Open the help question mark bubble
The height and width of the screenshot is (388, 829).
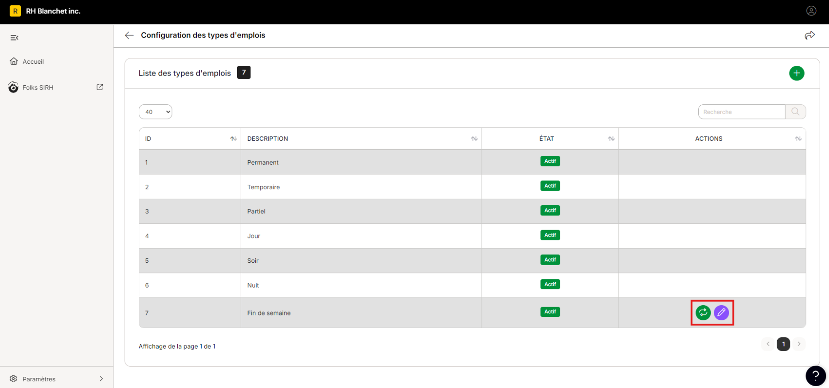(x=815, y=376)
